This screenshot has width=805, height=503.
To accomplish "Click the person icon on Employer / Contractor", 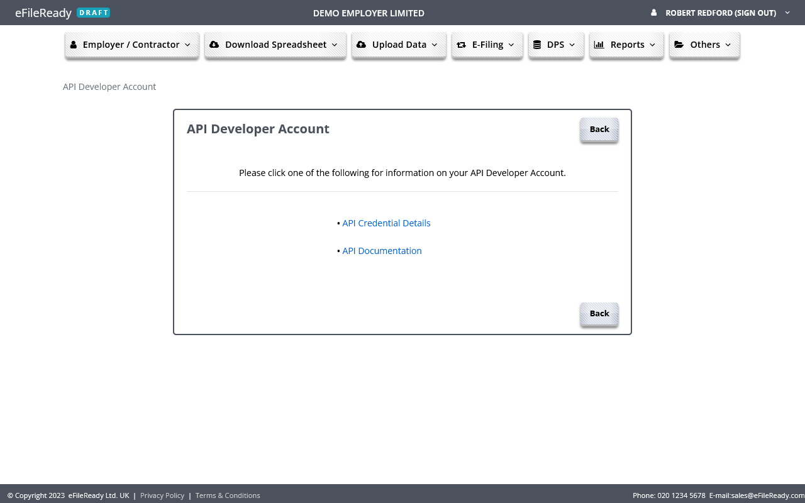I will click(x=74, y=45).
